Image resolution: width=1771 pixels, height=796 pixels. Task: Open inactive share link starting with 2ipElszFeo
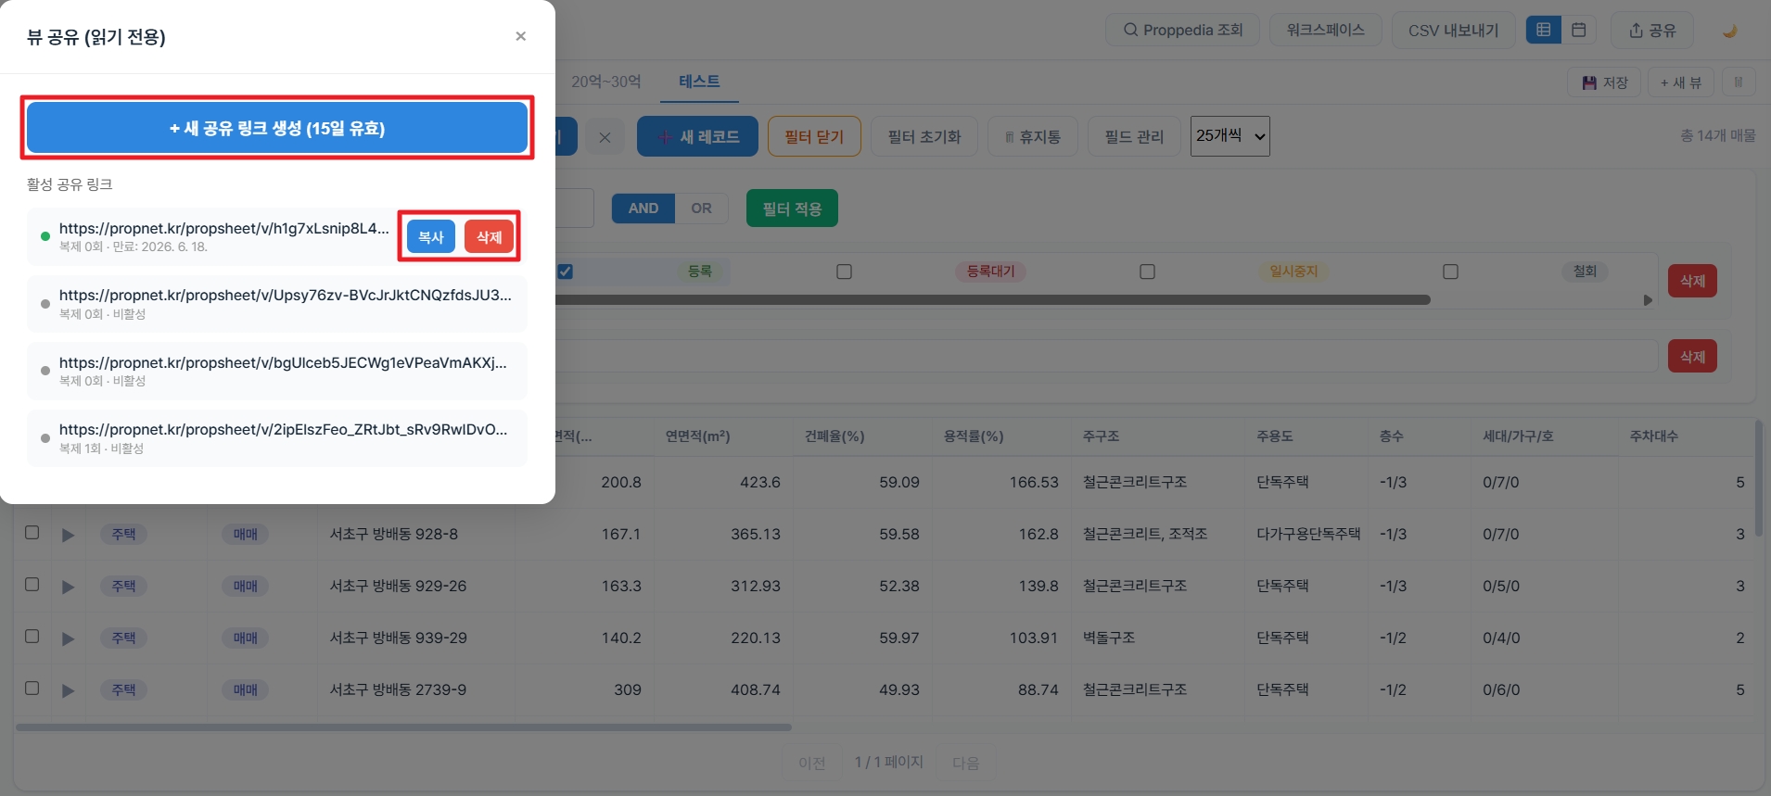point(283,429)
